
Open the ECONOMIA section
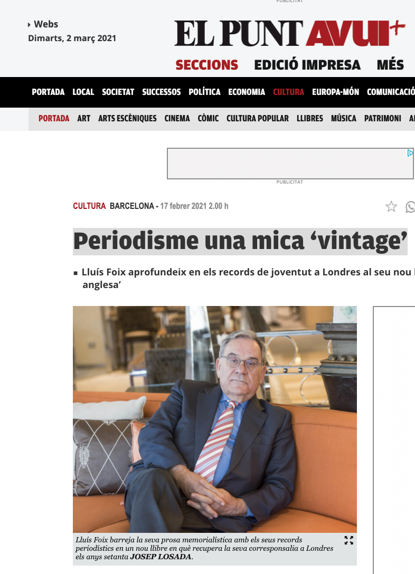[247, 92]
